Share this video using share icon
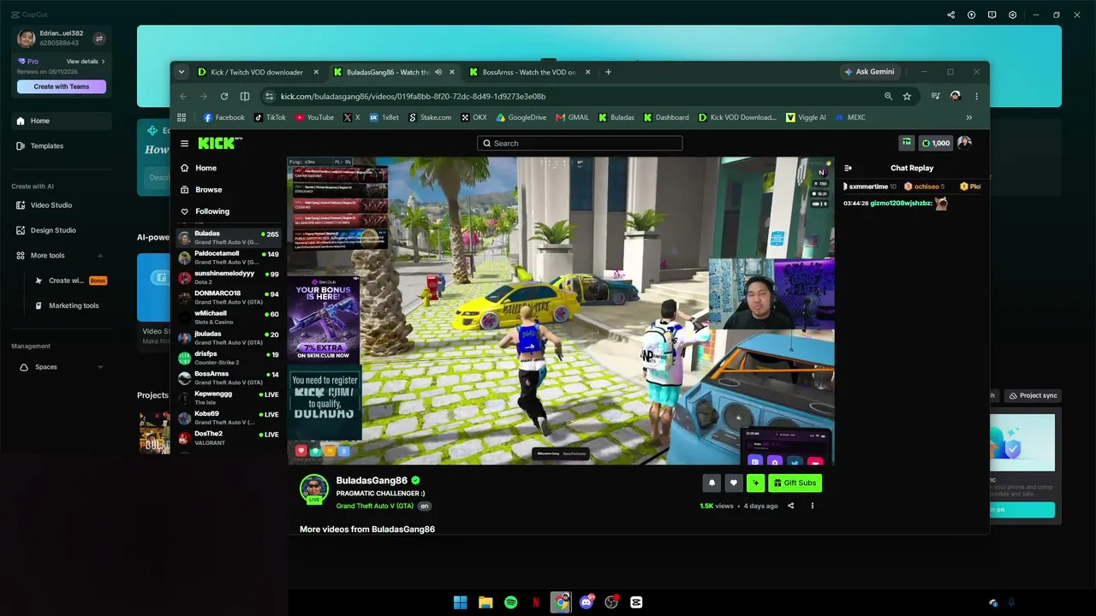Viewport: 1096px width, 616px height. click(790, 506)
